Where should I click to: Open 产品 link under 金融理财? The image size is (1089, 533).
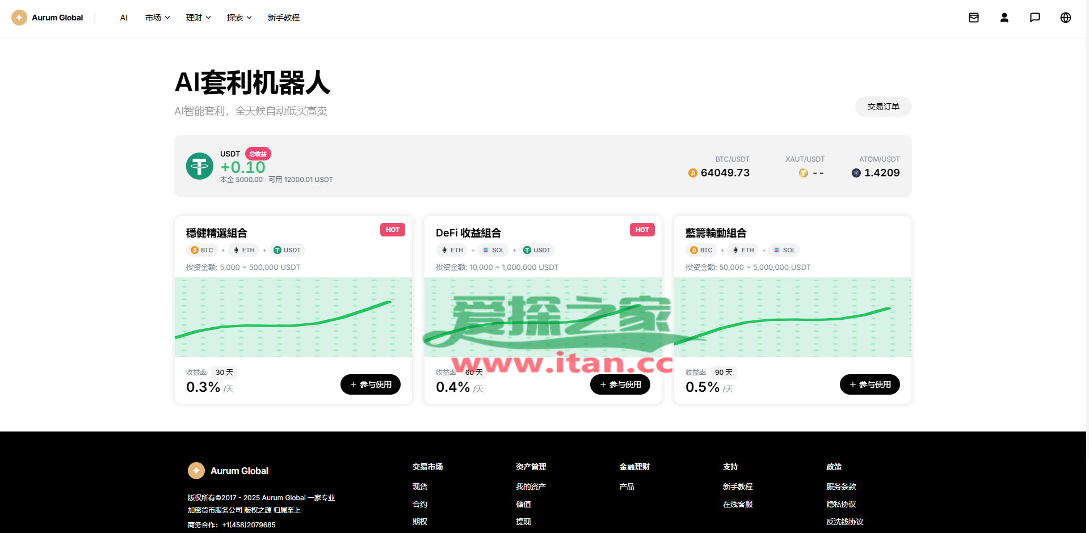click(x=627, y=487)
